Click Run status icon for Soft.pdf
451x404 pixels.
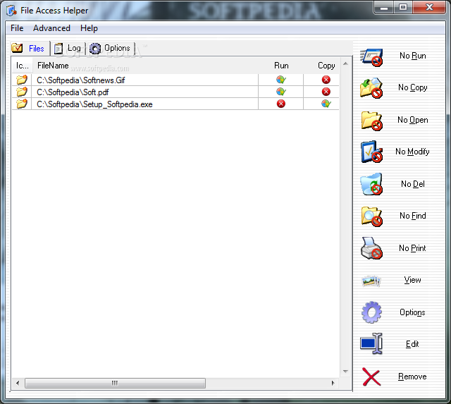(280, 92)
